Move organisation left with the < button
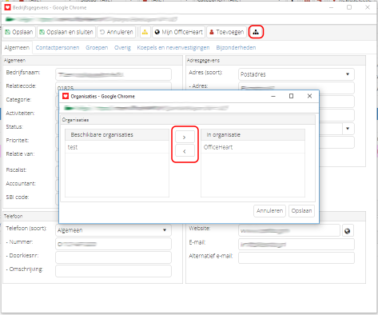 (x=185, y=151)
